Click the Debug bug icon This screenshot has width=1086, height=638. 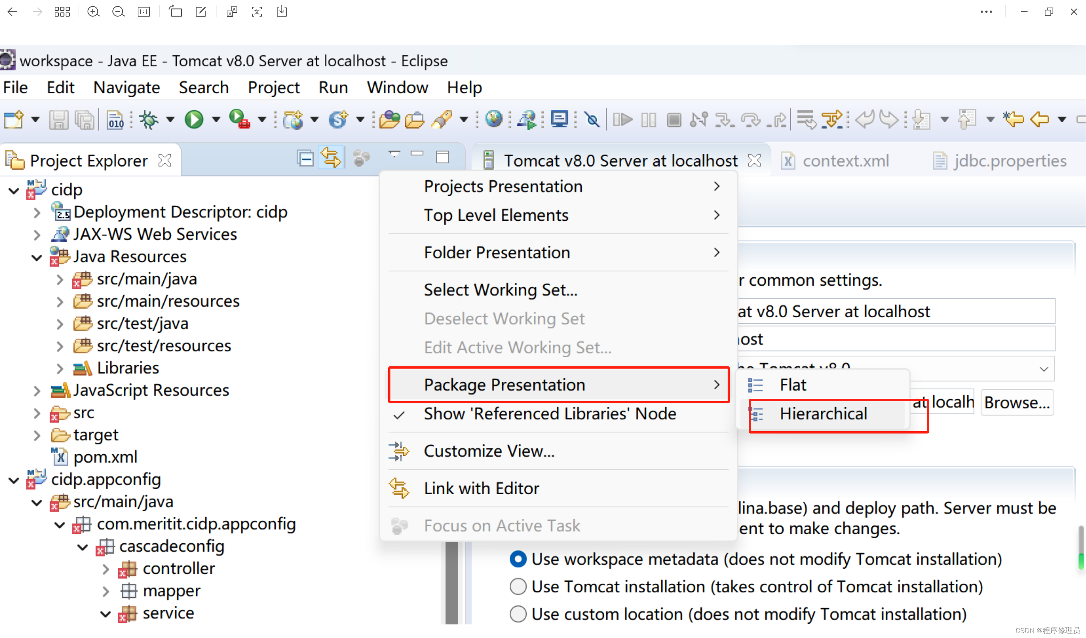click(149, 120)
